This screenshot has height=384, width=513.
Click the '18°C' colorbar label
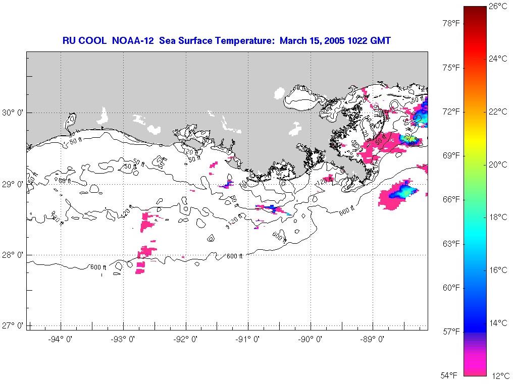click(x=498, y=217)
